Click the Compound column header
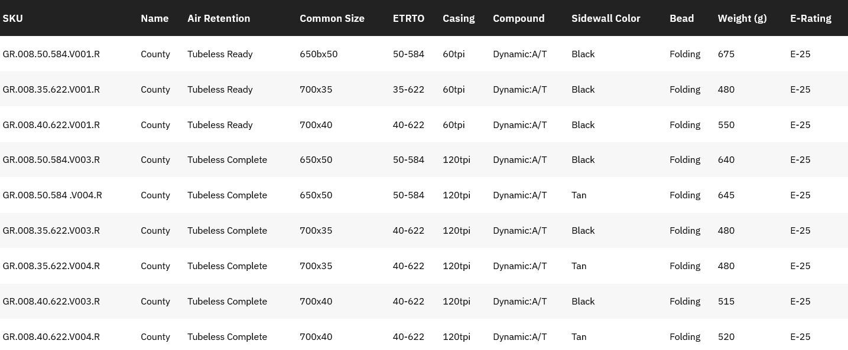Image resolution: width=848 pixels, height=350 pixels. tap(519, 18)
